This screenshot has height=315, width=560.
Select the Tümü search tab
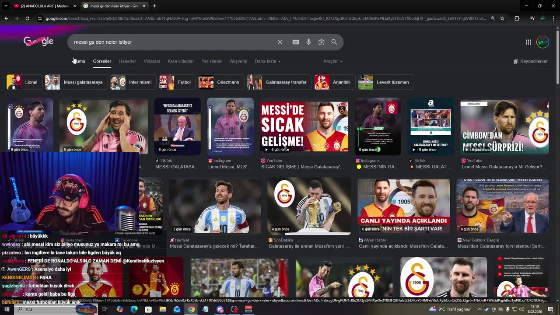(79, 61)
